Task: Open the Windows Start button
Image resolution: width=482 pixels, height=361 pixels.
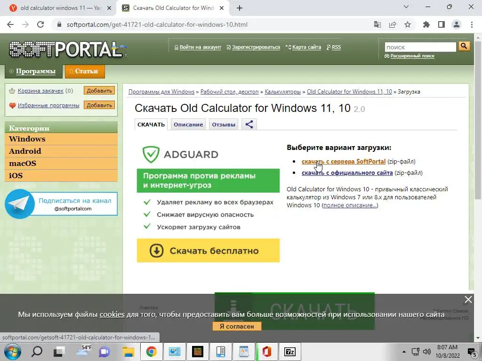Action: [x=13, y=352]
